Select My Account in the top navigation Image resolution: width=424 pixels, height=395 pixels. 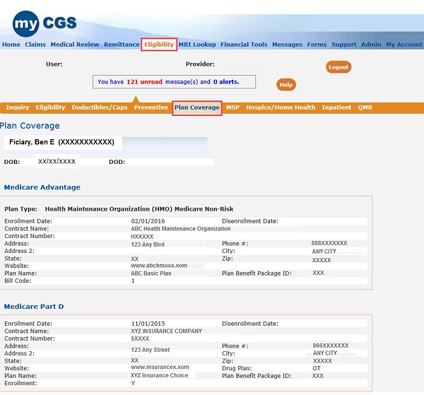(x=404, y=45)
